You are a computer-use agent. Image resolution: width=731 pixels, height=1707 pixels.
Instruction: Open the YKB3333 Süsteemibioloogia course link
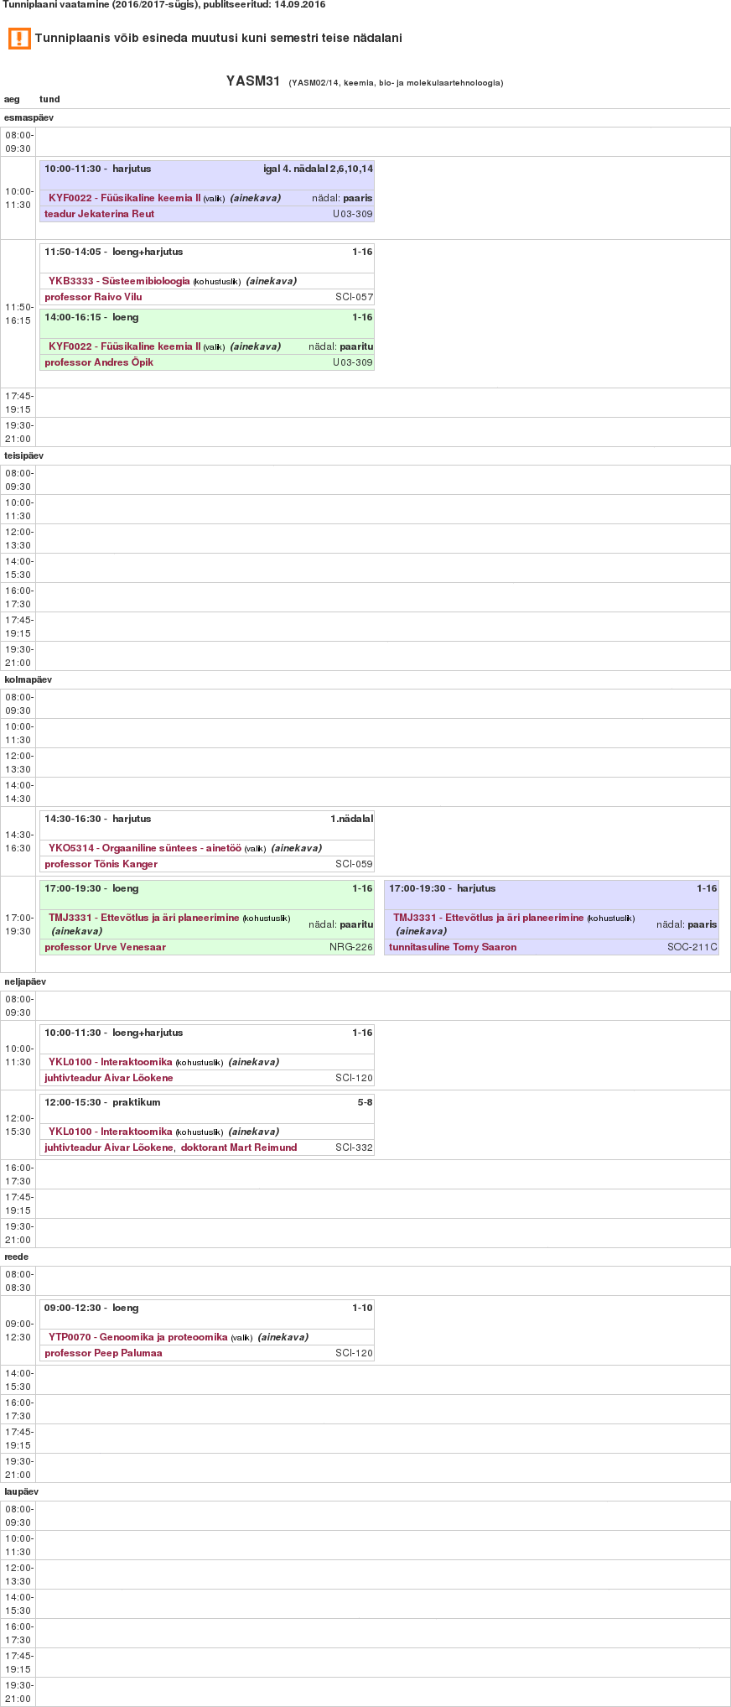pyautogui.click(x=119, y=281)
